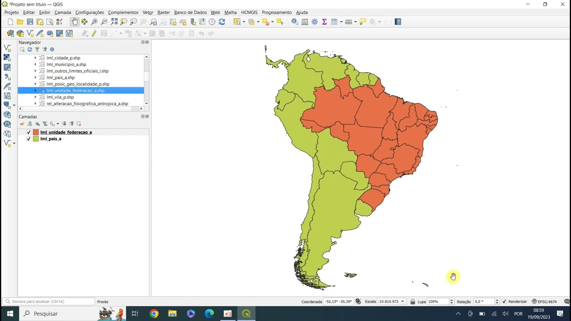Open the Escala scale dropdown
This screenshot has width=571, height=321.
402,302
